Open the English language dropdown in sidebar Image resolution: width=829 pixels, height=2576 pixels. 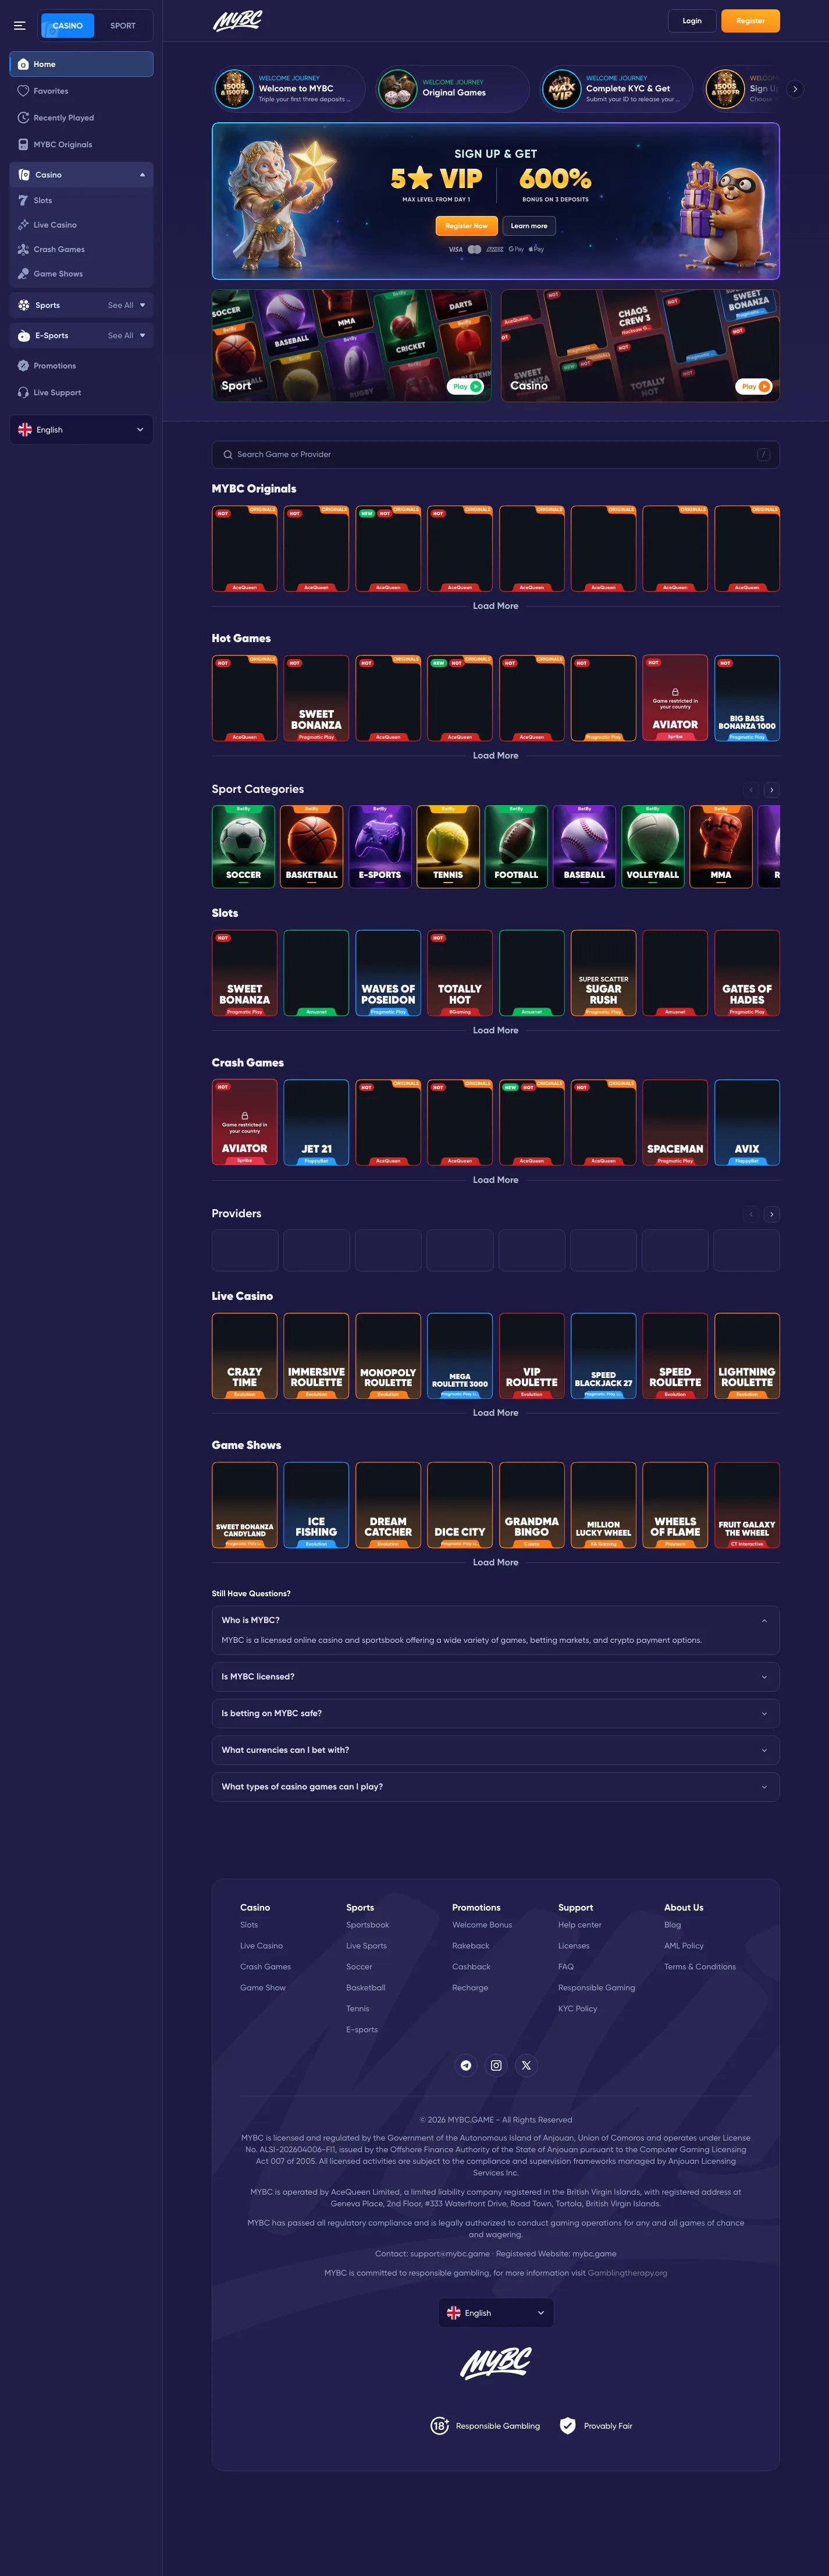pos(81,430)
